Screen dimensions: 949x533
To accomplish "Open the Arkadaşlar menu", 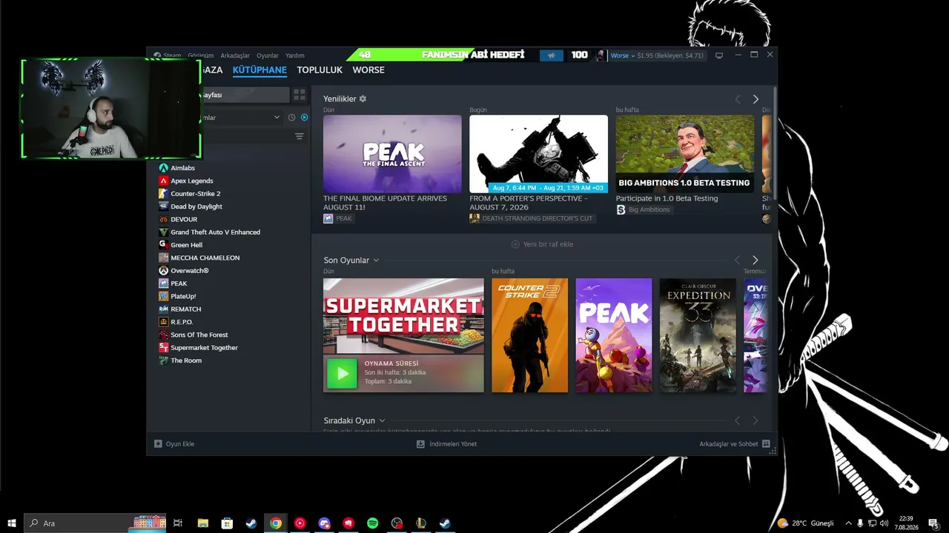I will (235, 56).
